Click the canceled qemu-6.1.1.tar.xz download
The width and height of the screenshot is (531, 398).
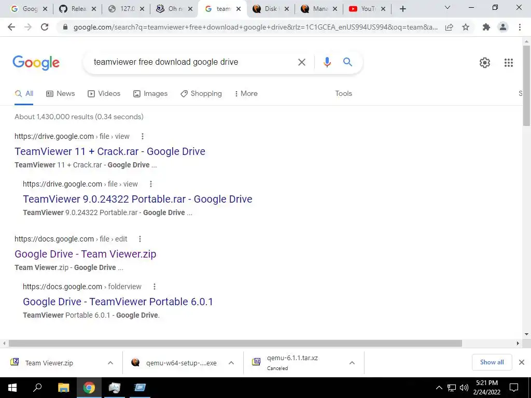[292, 363]
